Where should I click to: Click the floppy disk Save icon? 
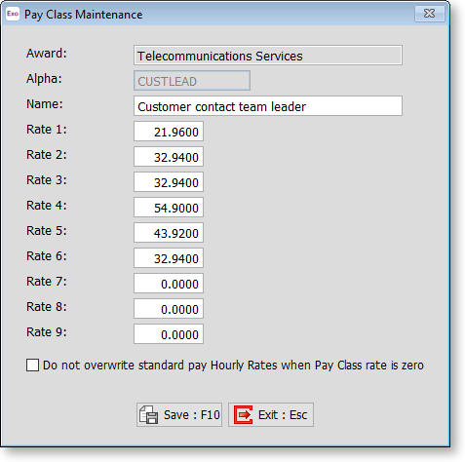coord(148,414)
